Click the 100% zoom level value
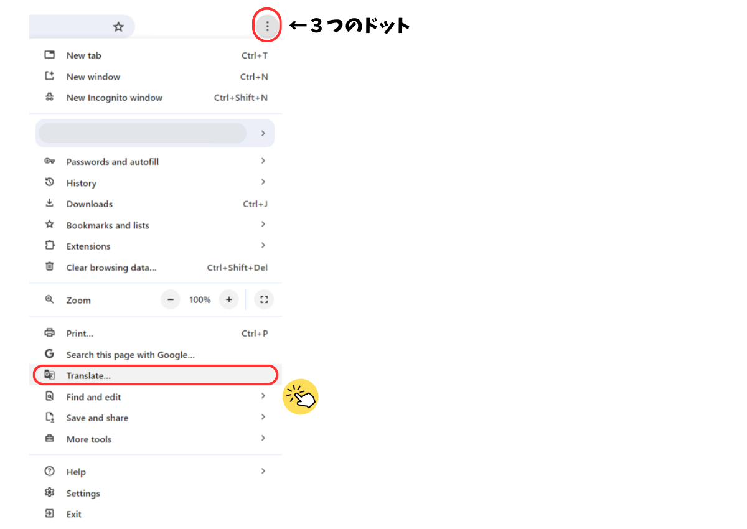 click(x=200, y=300)
